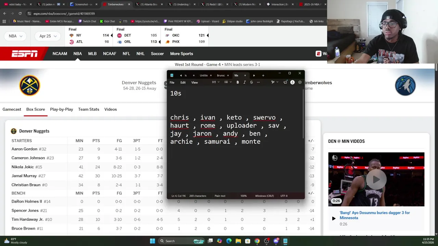Click Soccer in ESPN navigation
This screenshot has height=246, width=438.
tap(157, 54)
